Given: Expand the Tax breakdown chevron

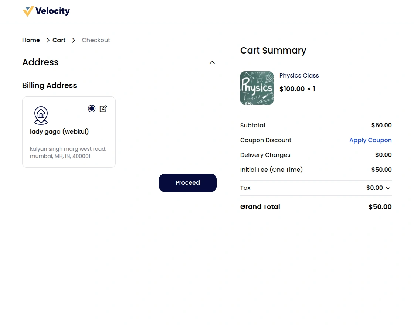Looking at the screenshot, I should (x=388, y=188).
